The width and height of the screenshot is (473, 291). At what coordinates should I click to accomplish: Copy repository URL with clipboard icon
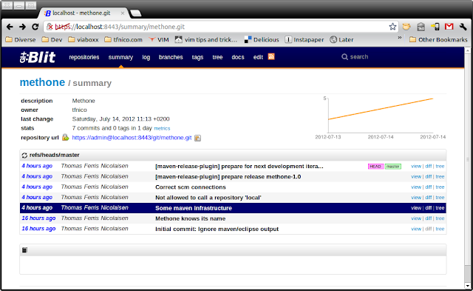pos(197,138)
